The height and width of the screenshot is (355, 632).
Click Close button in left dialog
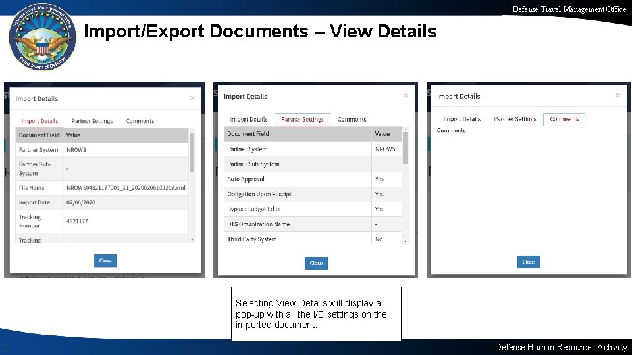105,260
